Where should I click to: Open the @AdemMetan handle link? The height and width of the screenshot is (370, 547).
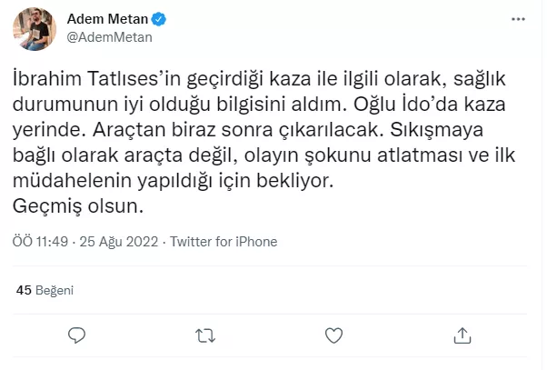[x=109, y=37]
